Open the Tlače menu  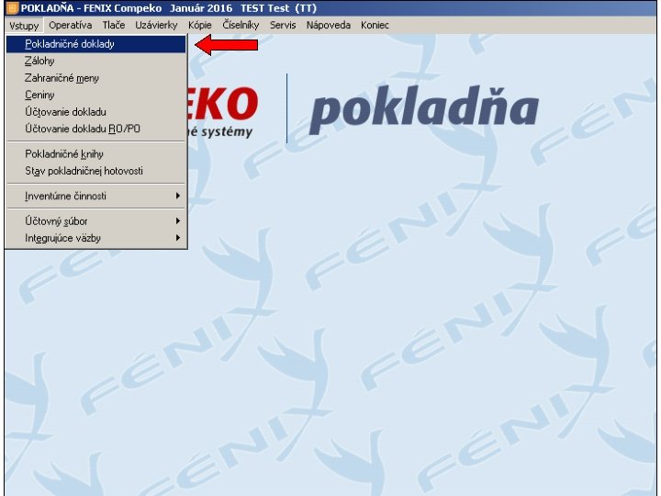pos(114,26)
